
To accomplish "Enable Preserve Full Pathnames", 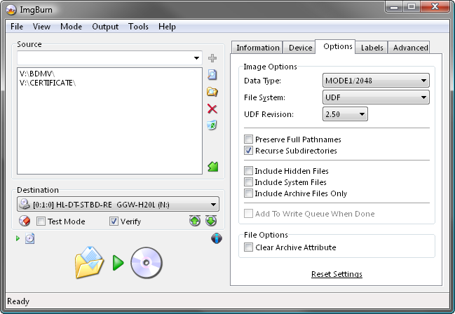I will coord(248,139).
